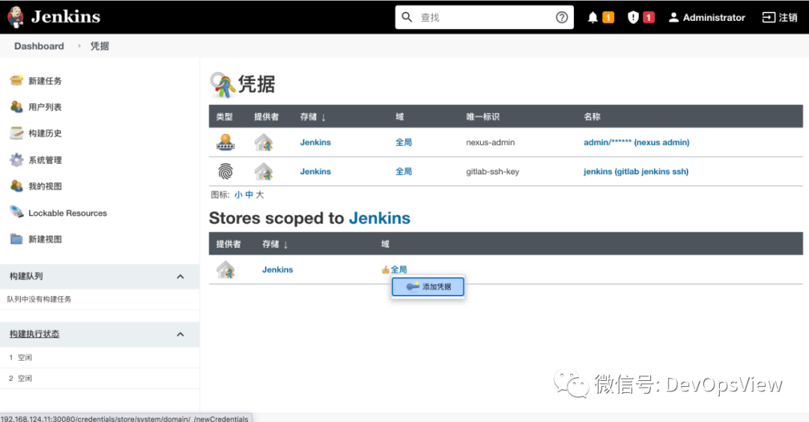Open the admin/****** (nexus admin) credential
809x422 pixels.
(x=636, y=142)
